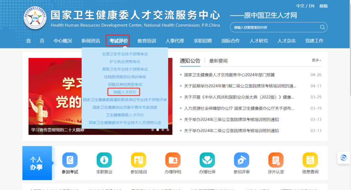
Task: Select the 参加培训 icon
Action: [138, 160]
